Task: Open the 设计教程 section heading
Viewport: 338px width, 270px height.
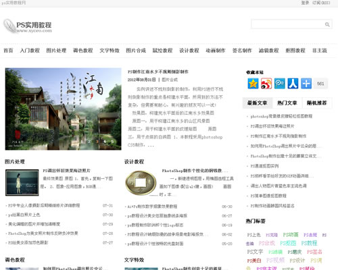Action: 134,161
